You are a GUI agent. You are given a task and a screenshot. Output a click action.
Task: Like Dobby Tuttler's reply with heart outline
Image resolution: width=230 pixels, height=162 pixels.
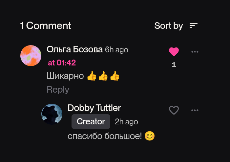tap(174, 111)
